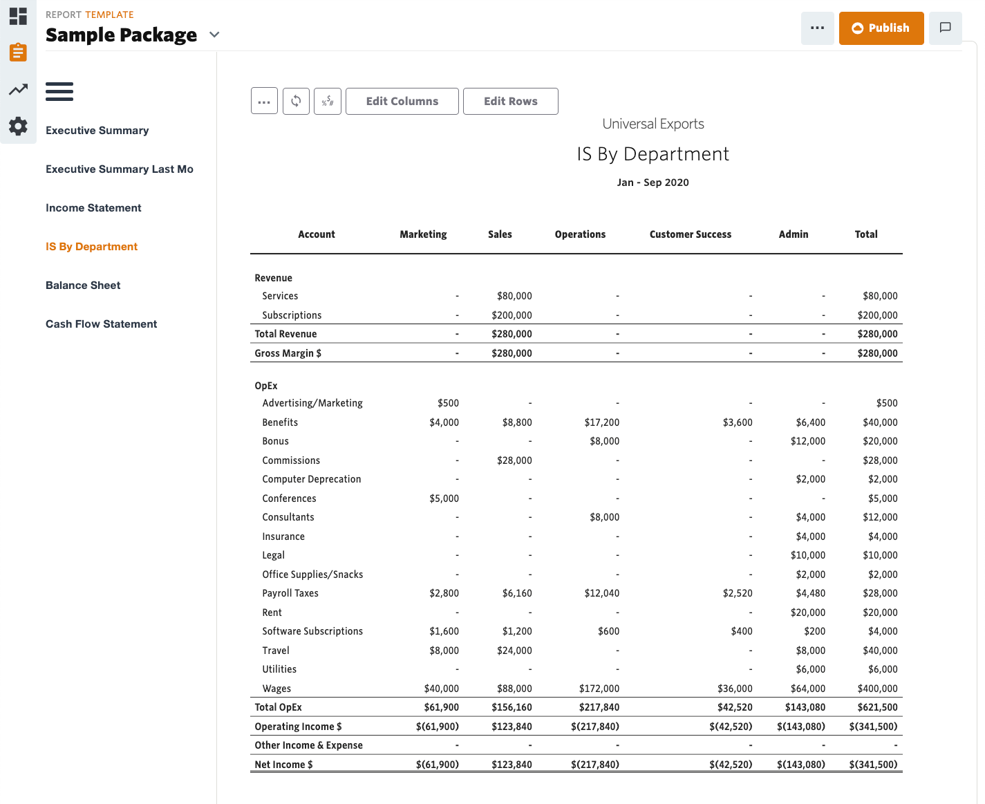Image resolution: width=985 pixels, height=804 pixels.
Task: Click the orange reports clipboard icon
Action: point(18,53)
